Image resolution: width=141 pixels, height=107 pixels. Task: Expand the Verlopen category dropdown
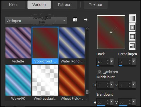(36, 21)
